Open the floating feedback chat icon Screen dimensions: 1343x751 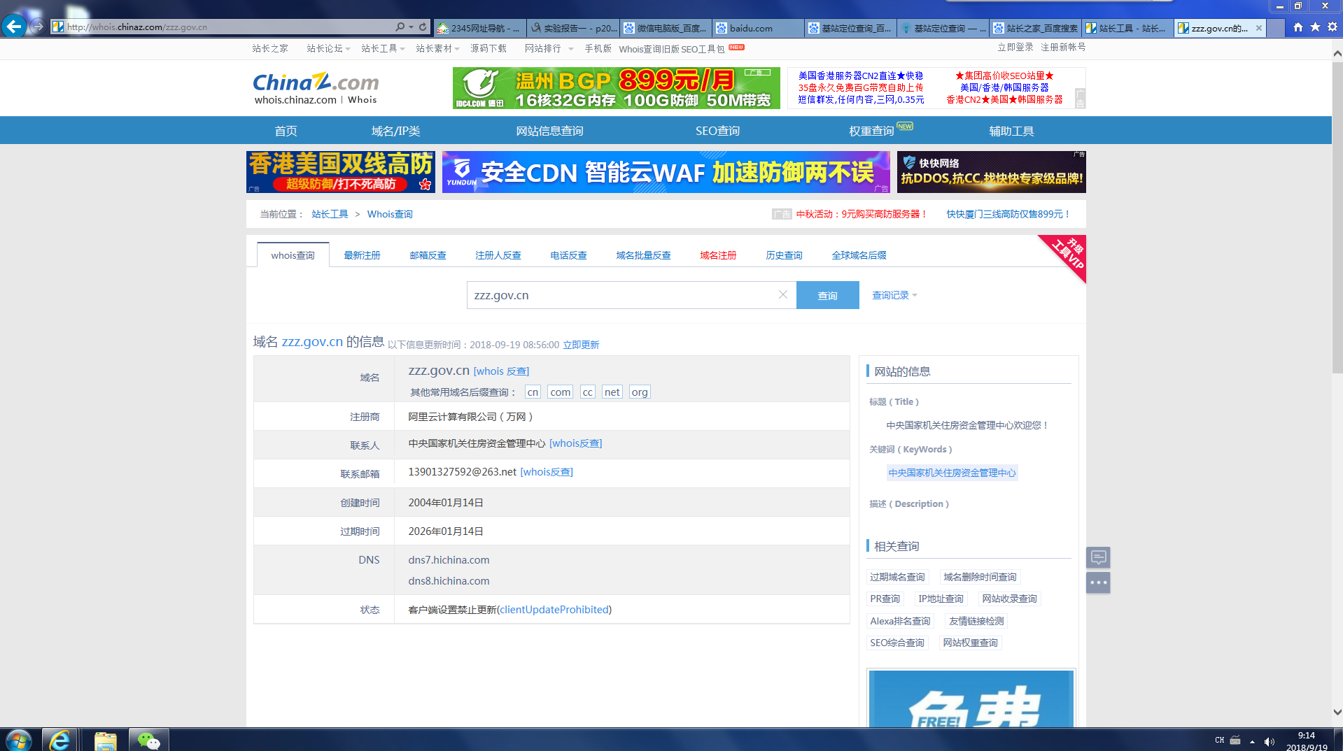pos(1098,557)
